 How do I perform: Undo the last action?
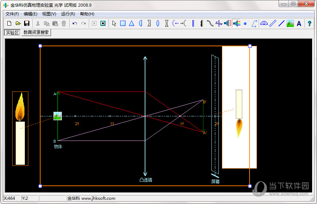(75, 23)
